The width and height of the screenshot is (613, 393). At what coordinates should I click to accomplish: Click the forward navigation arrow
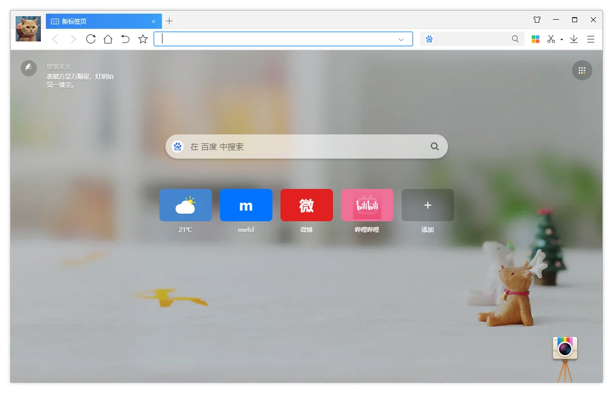click(x=73, y=39)
